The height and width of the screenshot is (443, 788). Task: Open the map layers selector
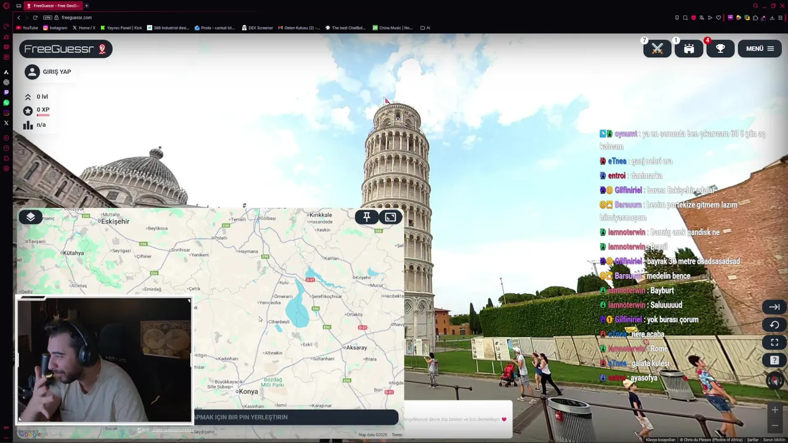click(x=31, y=217)
